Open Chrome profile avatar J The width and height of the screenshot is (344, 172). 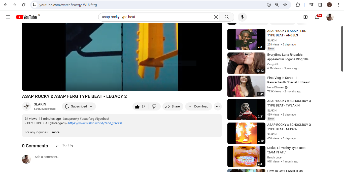click(329, 5)
